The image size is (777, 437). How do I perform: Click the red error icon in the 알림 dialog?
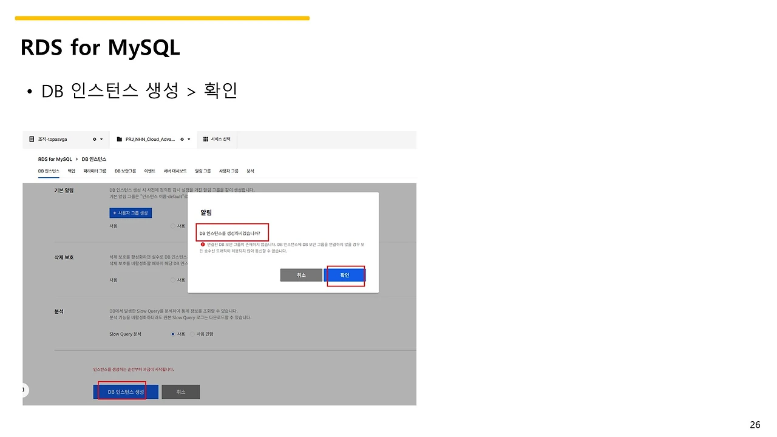(x=203, y=245)
